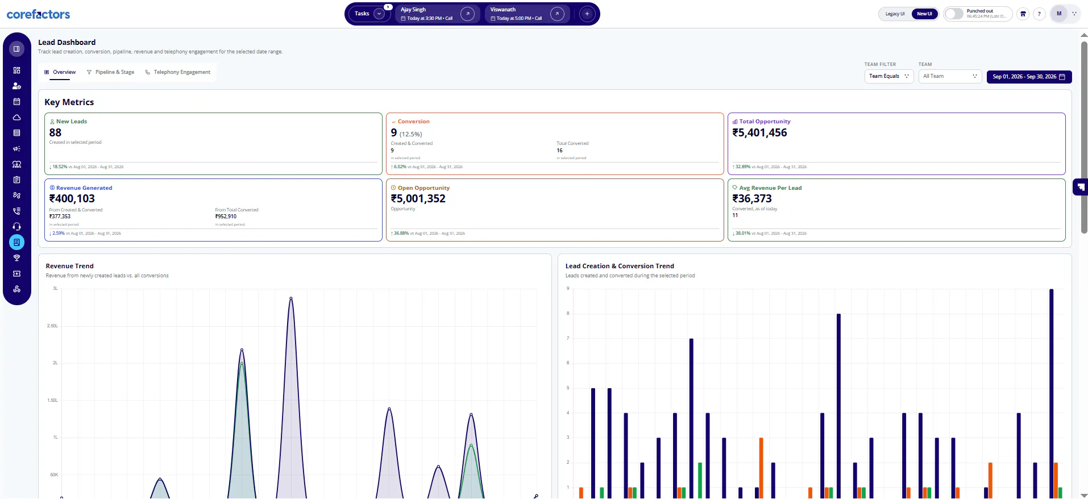Select the Overview tab
The width and height of the screenshot is (1088, 499).
point(60,72)
